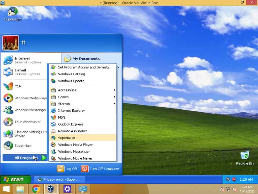This screenshot has width=258, height=194.
Task: Launch highlighted Supermium in All Programs
Action: (x=83, y=138)
